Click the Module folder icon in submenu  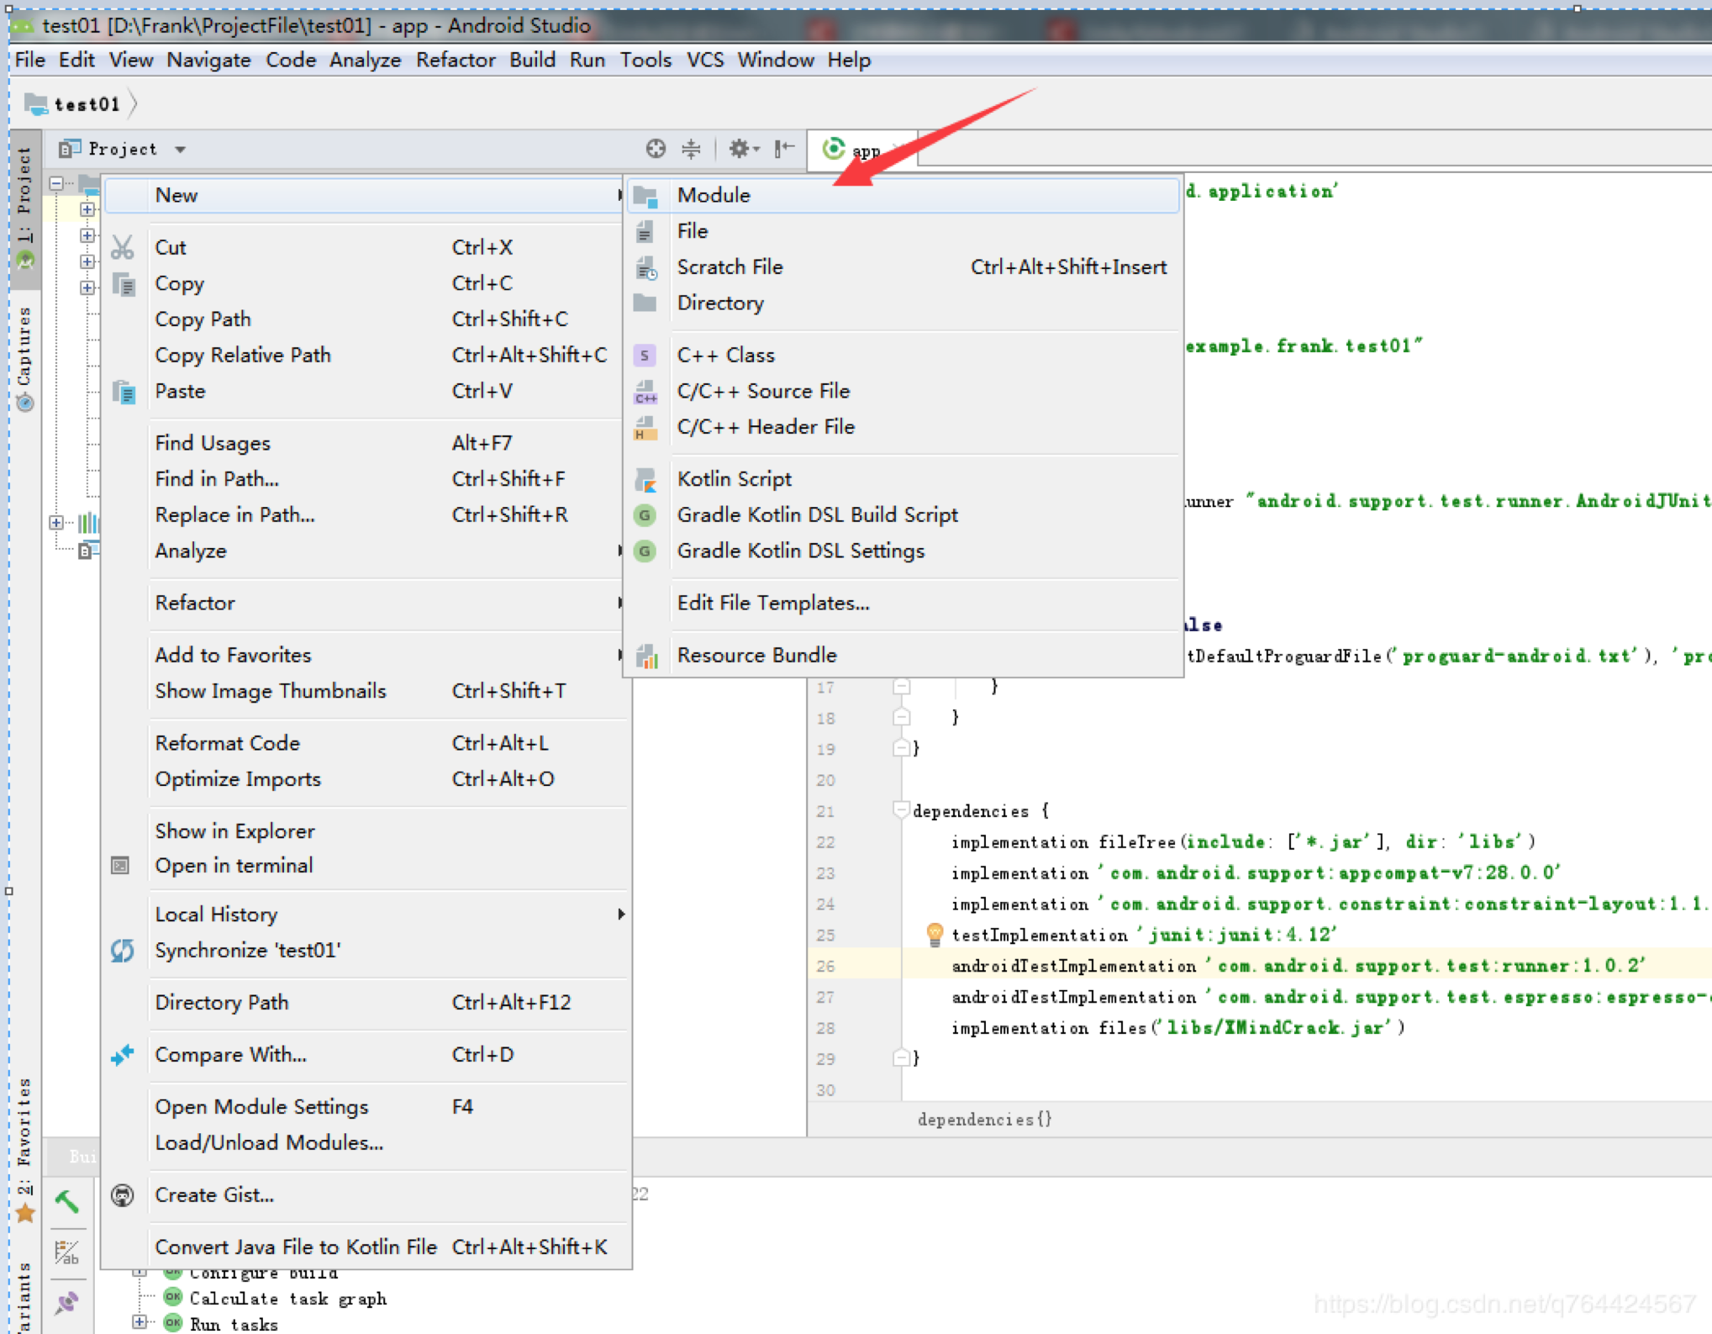pos(645,196)
